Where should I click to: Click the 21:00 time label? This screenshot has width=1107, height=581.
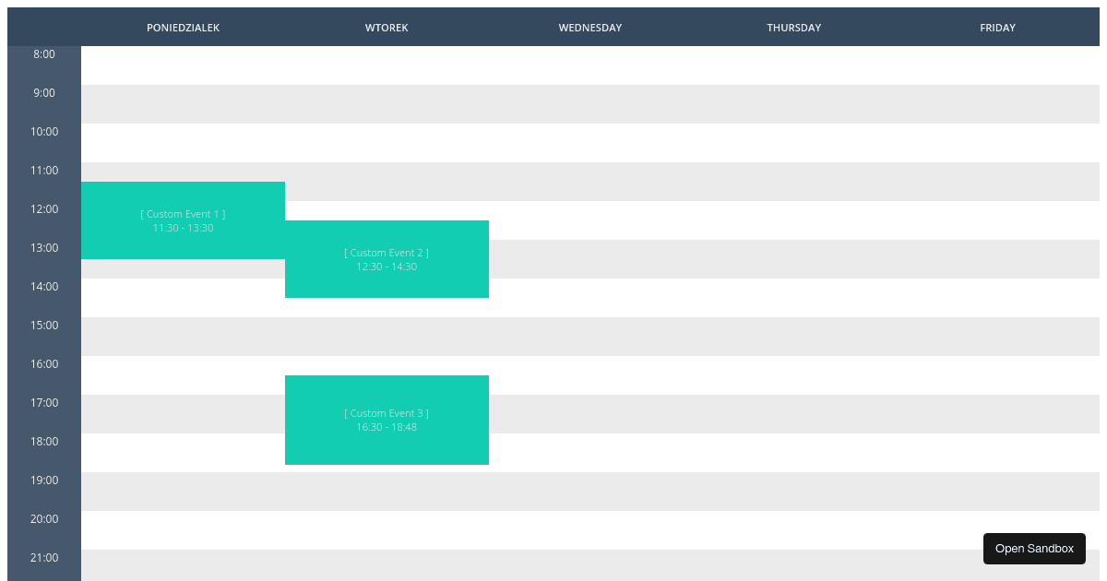[x=43, y=557]
